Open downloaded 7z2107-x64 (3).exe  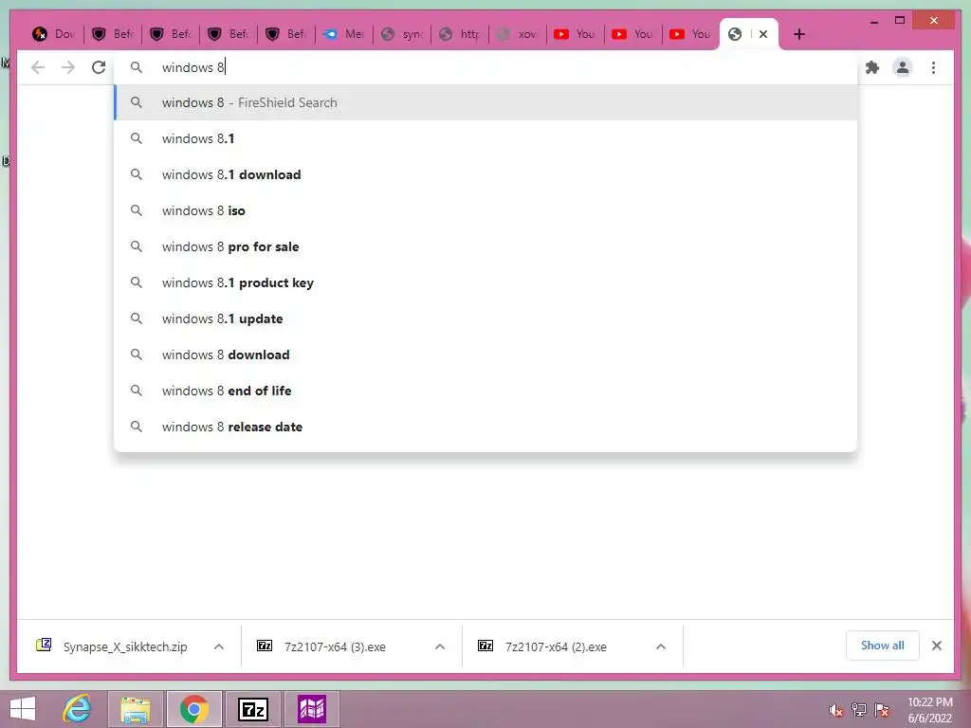(334, 646)
